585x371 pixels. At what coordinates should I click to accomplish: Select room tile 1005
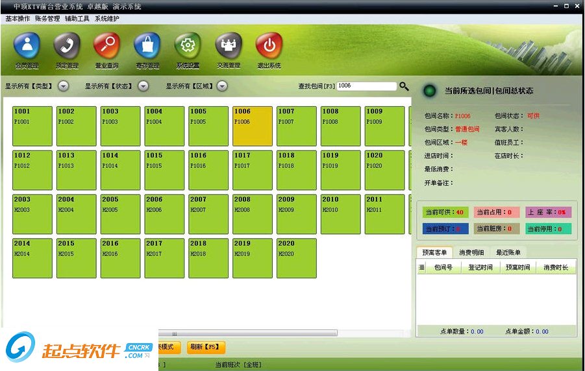208,126
